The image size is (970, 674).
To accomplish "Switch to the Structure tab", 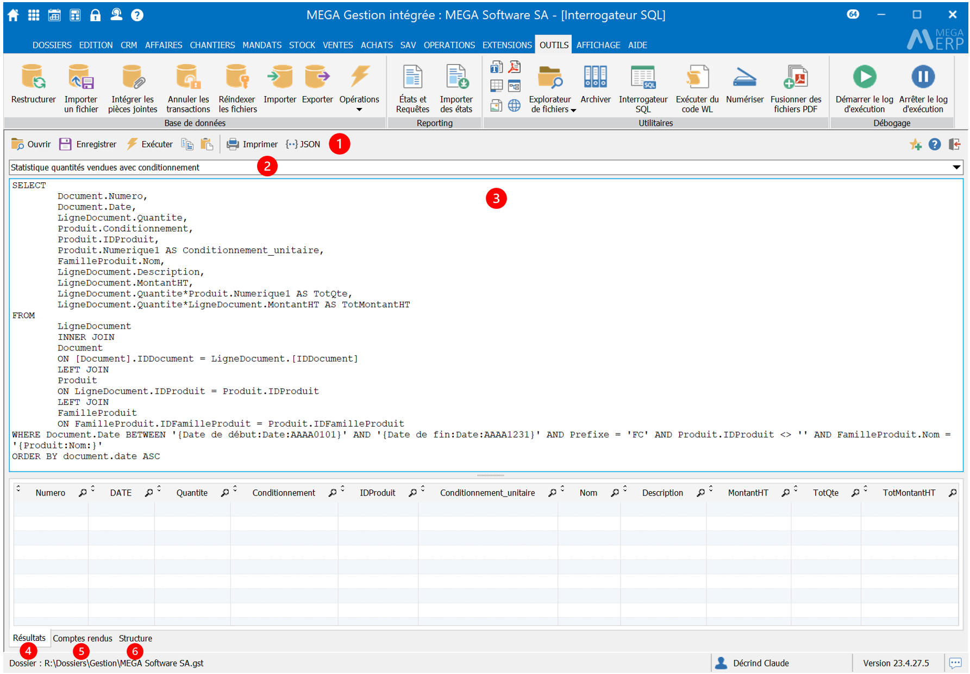I will (x=135, y=638).
